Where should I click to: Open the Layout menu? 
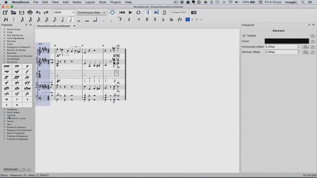pos(90,2)
